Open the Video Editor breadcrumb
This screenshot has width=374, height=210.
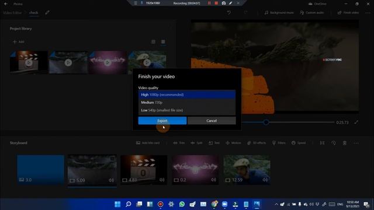tap(12, 13)
